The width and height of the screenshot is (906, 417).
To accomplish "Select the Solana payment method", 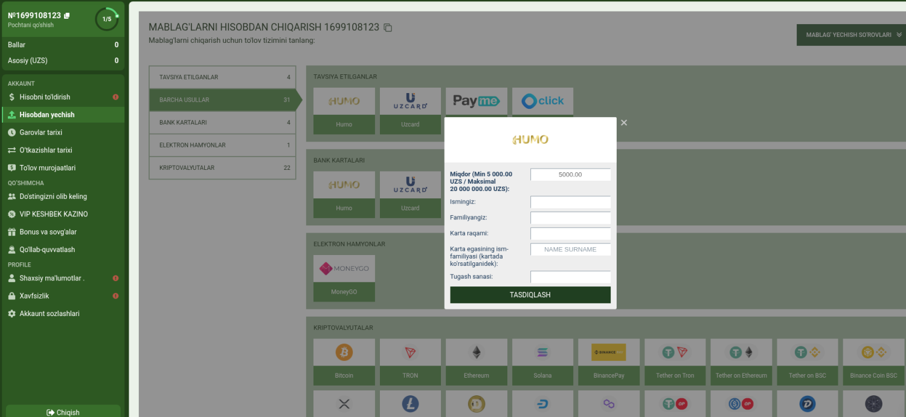I will click(542, 352).
